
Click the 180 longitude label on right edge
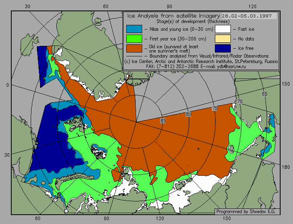click(286, 167)
